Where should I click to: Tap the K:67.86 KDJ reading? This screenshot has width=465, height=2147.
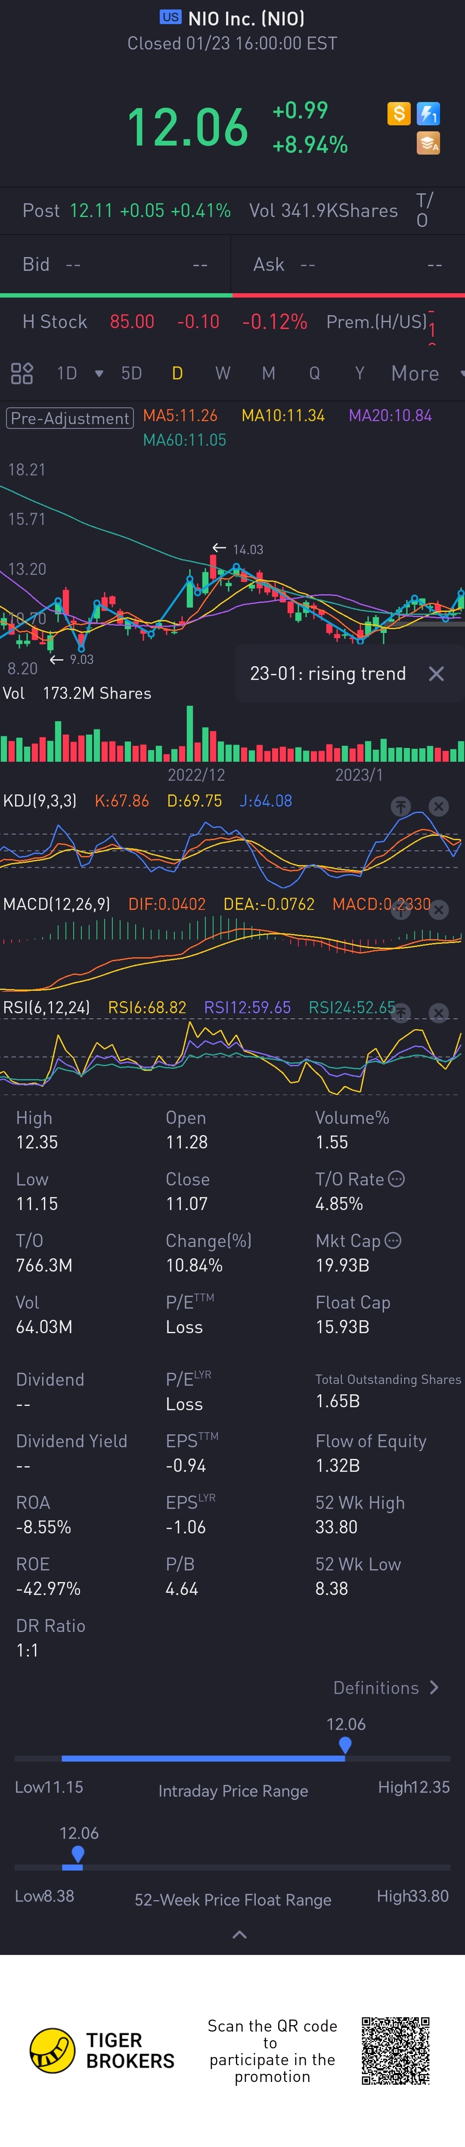(x=122, y=800)
